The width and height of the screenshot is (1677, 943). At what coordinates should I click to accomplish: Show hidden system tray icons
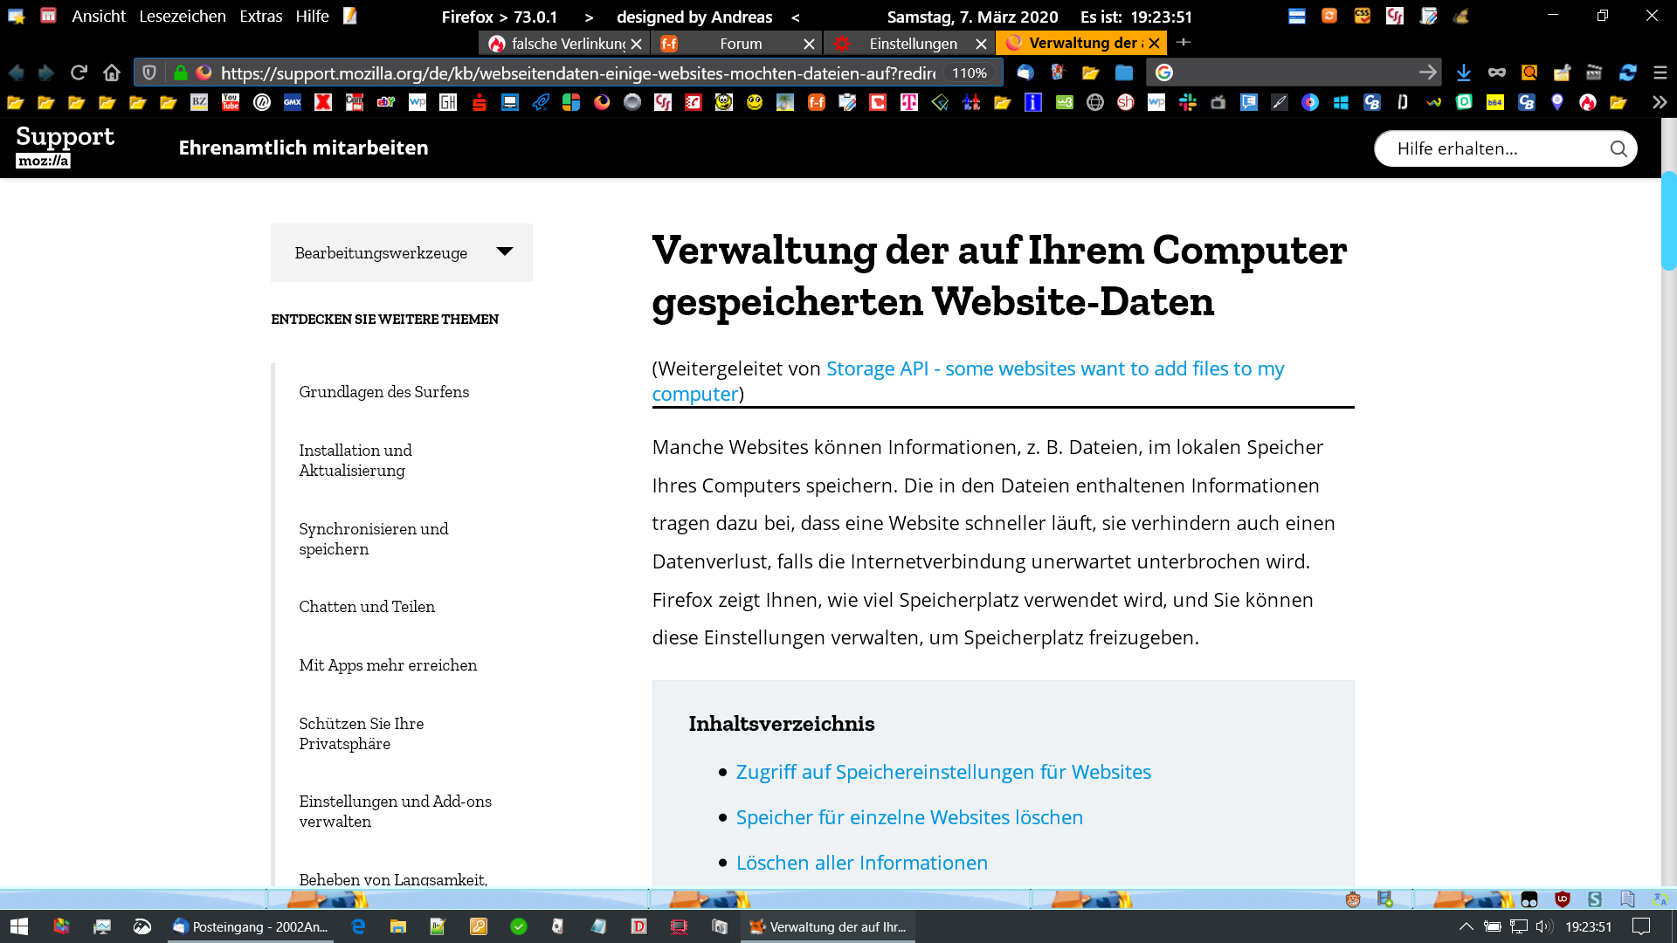pyautogui.click(x=1466, y=926)
